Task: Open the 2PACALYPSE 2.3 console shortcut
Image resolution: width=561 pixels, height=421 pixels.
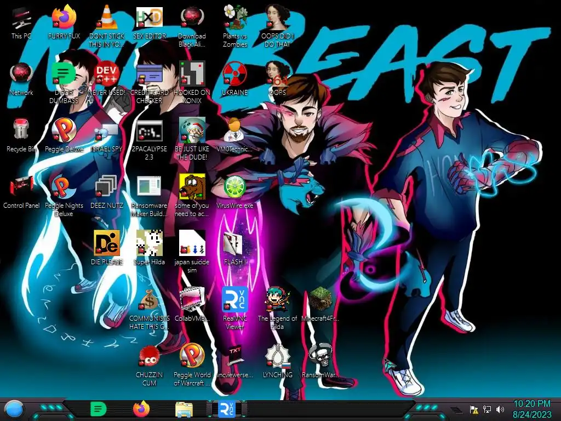Action: 149,140
